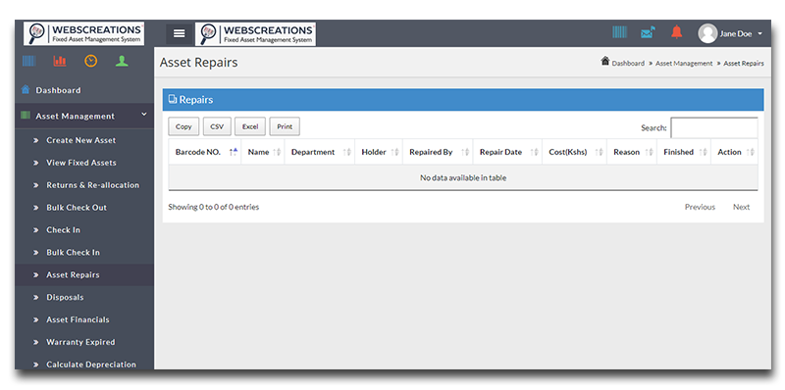Click the red bar chart shortcut icon

pyautogui.click(x=60, y=61)
